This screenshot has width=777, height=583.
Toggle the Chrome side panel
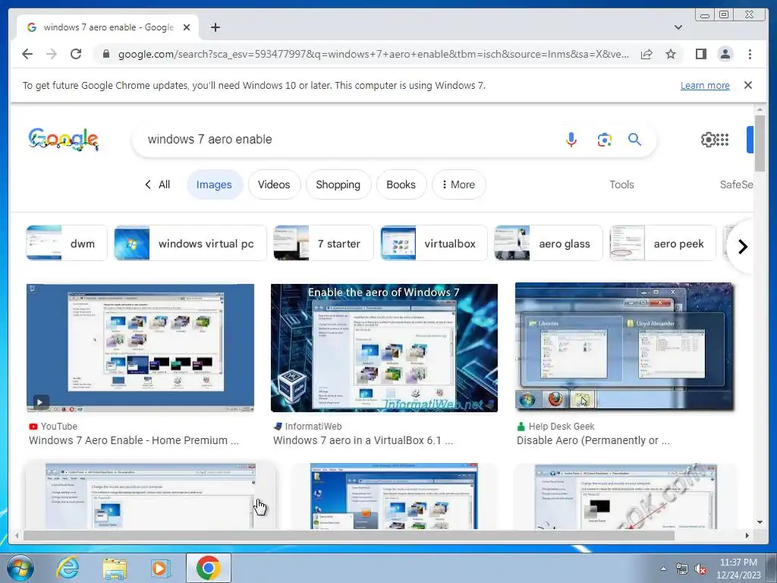(700, 54)
